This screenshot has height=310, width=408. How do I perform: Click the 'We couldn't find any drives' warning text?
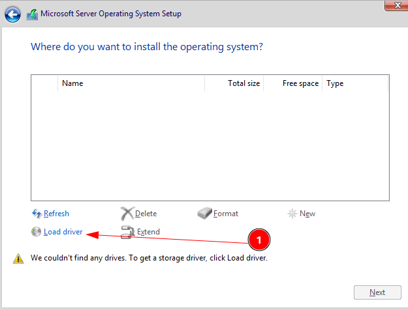click(x=149, y=258)
